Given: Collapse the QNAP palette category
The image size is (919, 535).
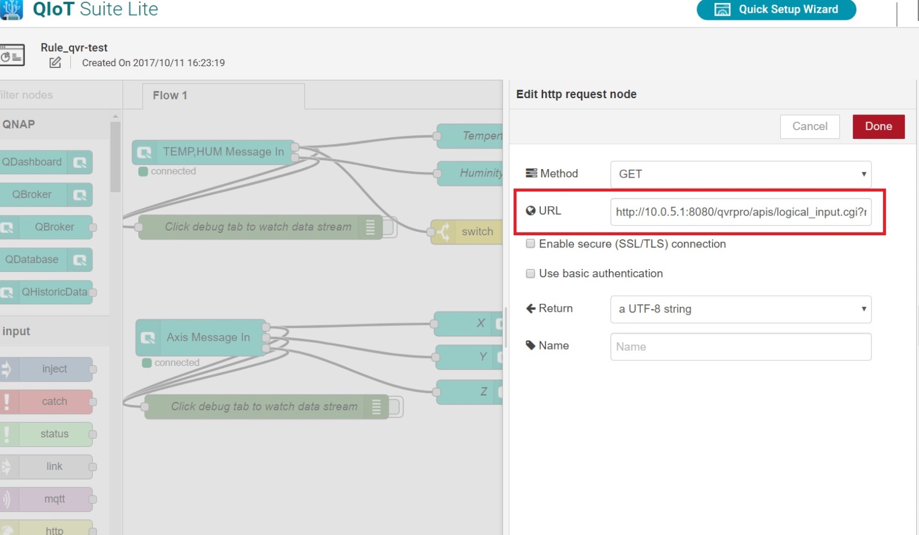Looking at the screenshot, I should pos(55,124).
